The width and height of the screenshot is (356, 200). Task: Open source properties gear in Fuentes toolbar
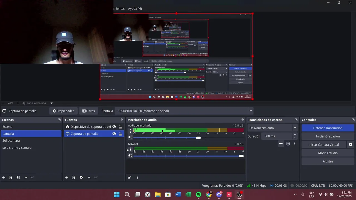(81, 177)
